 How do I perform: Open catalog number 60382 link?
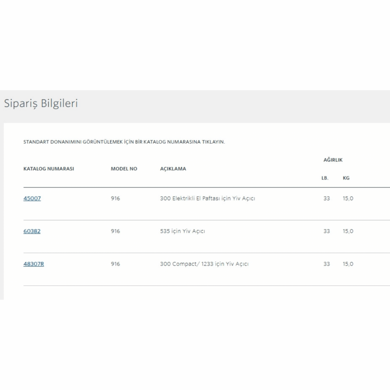32,231
